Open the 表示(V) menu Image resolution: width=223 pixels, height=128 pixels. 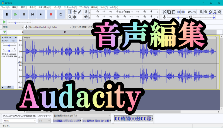(x=33, y=7)
